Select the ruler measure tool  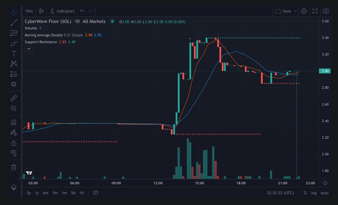tap(14, 98)
